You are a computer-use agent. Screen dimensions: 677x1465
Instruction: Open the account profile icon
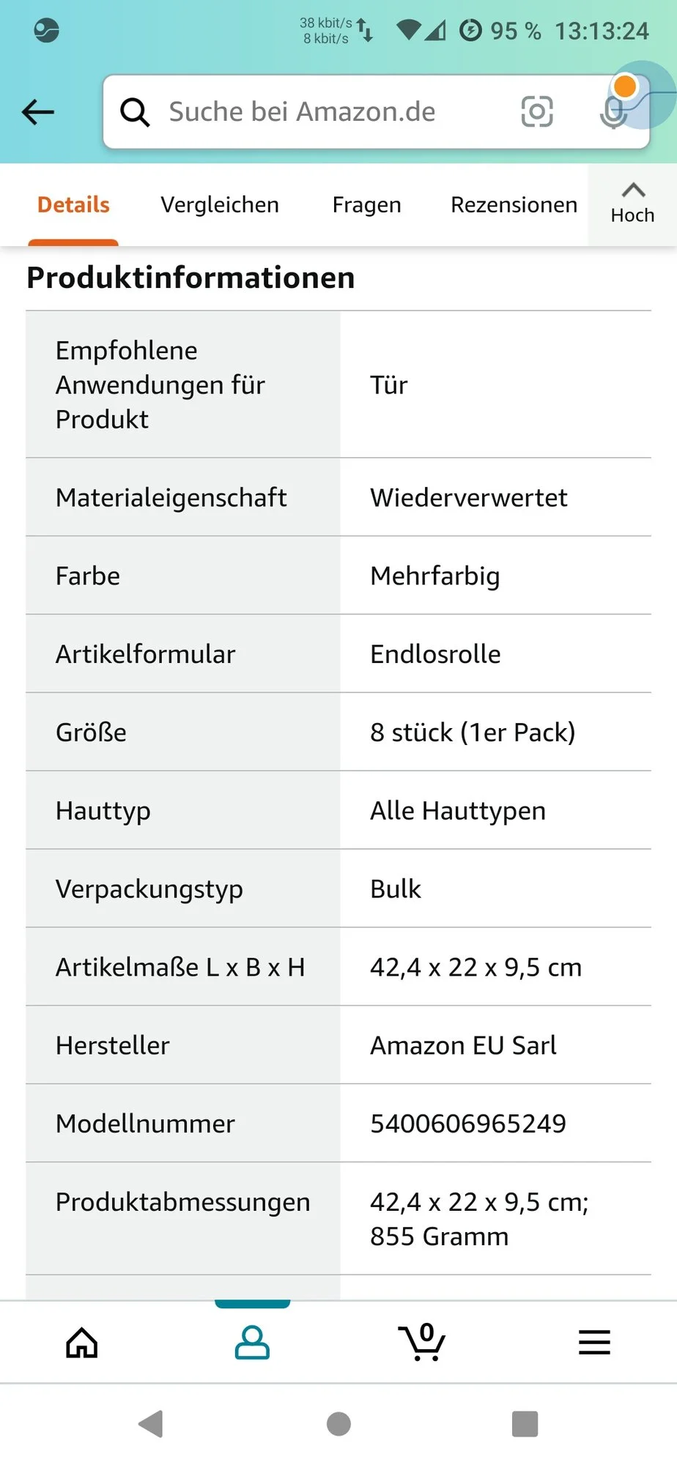(252, 1343)
